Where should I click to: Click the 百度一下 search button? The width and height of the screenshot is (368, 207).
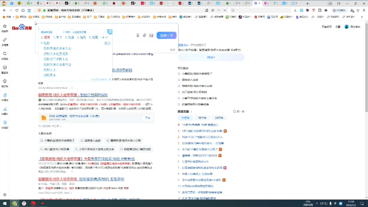[166, 35]
